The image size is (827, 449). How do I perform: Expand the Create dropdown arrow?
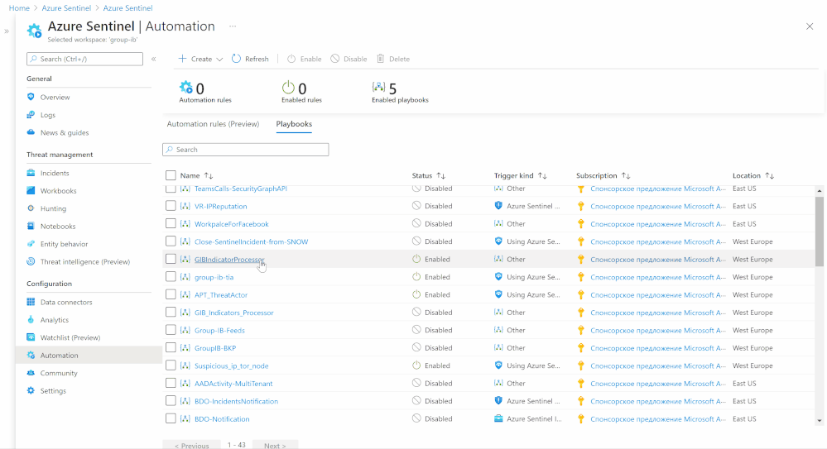tap(219, 60)
